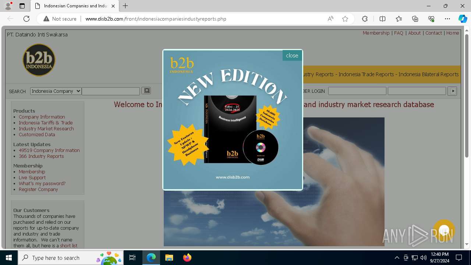Open Task View on taskbar

coord(132,258)
